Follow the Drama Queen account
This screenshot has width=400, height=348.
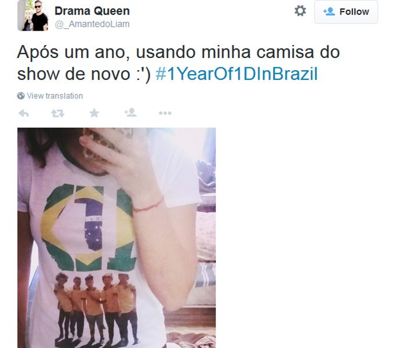346,12
